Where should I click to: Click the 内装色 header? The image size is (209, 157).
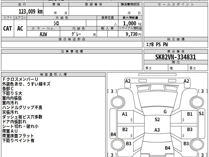78,29
